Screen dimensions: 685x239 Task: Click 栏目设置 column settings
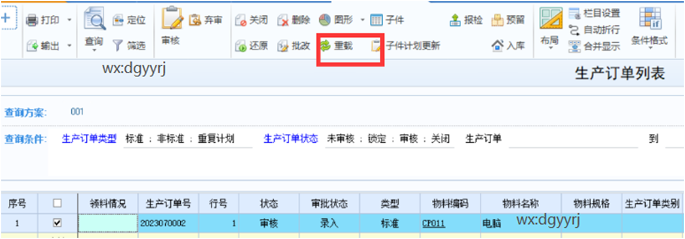[595, 14]
